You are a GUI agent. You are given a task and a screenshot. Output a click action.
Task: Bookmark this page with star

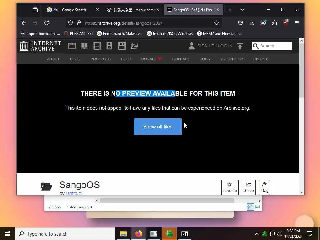[217, 23]
